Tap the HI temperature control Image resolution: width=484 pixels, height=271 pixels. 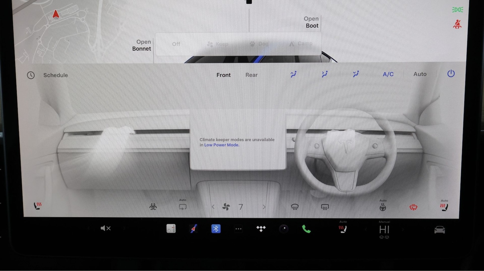tap(384, 229)
